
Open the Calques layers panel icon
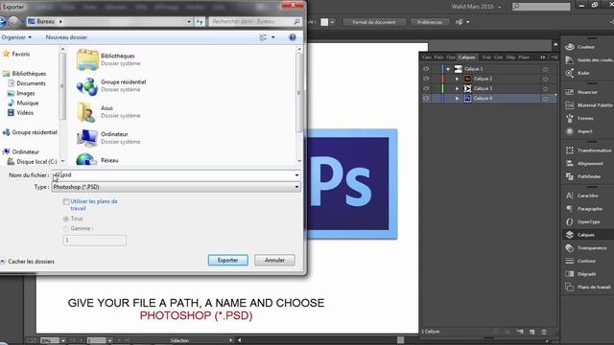click(x=570, y=235)
